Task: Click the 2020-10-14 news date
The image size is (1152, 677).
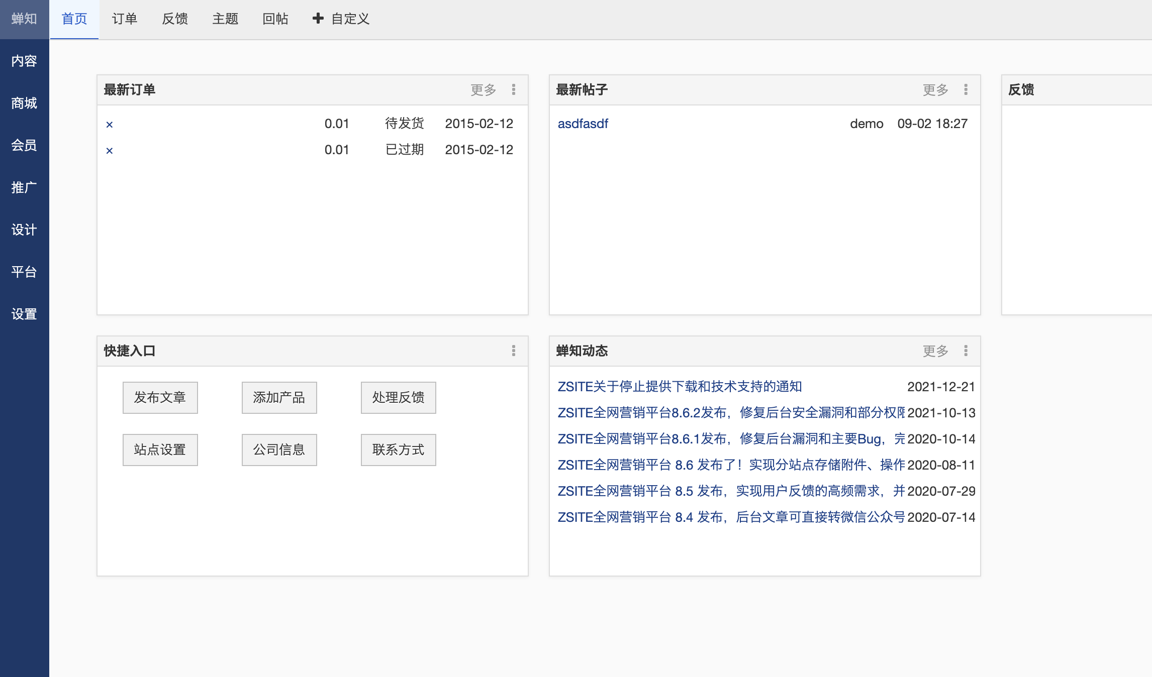Action: pos(941,439)
